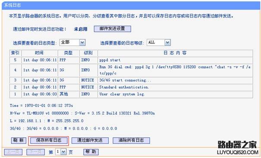Click the 系统日志 panel title

13,5
